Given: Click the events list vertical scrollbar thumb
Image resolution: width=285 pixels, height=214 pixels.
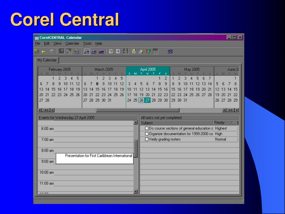Looking at the screenshot, I should pyautogui.click(x=136, y=149).
